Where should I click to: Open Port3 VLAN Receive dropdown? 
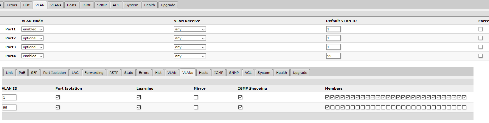click(x=190, y=47)
